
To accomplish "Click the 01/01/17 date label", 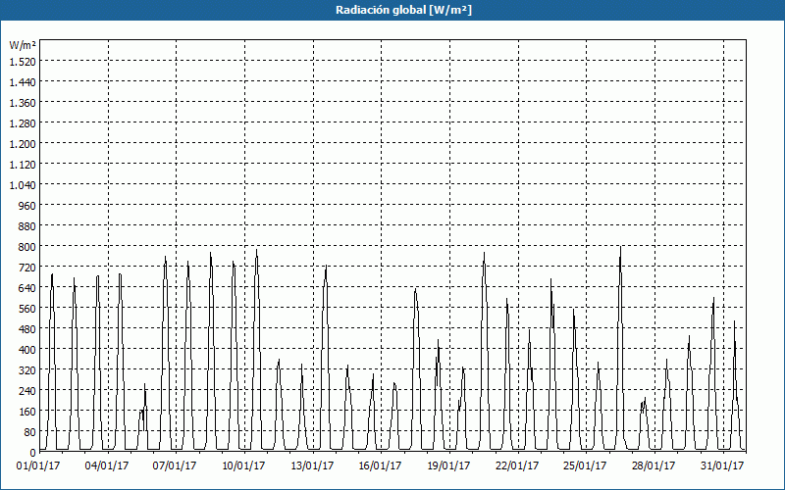I will (x=38, y=466).
